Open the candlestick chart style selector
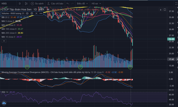This screenshot has width=178, height=107. [26, 4]
